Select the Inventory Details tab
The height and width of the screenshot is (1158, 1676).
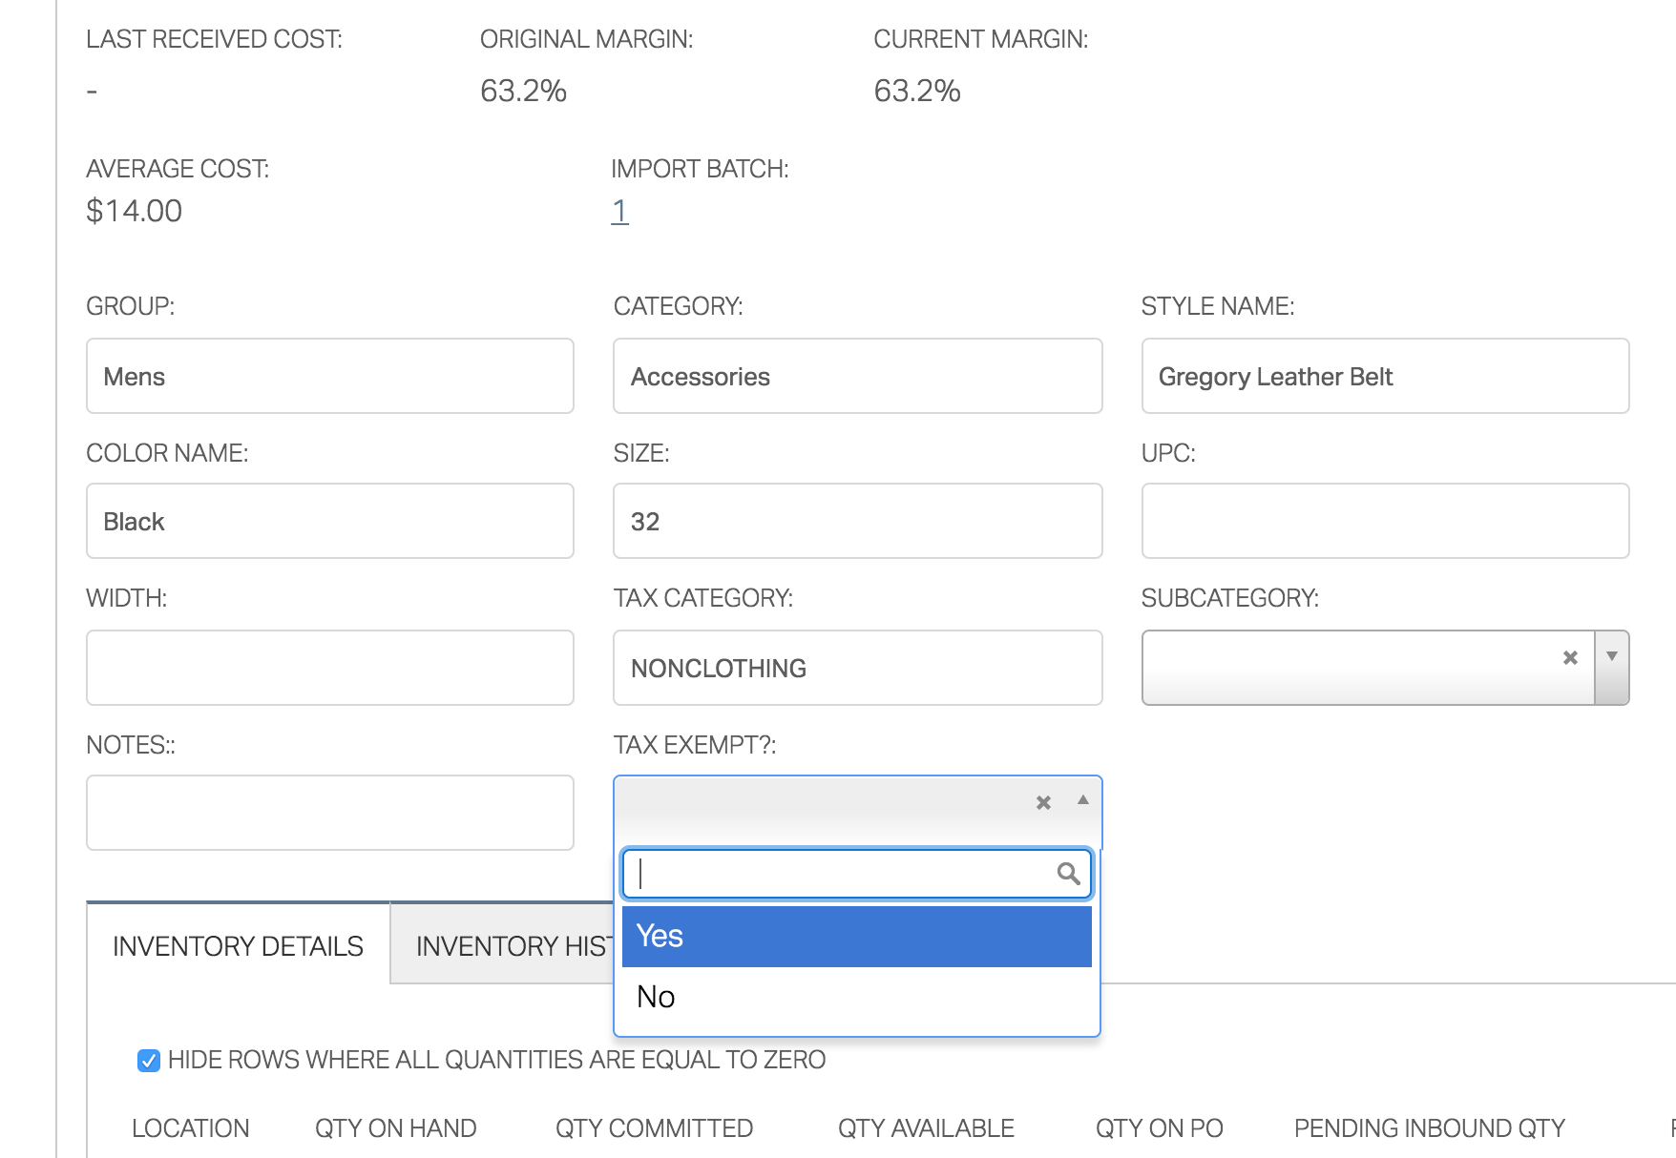click(x=237, y=945)
